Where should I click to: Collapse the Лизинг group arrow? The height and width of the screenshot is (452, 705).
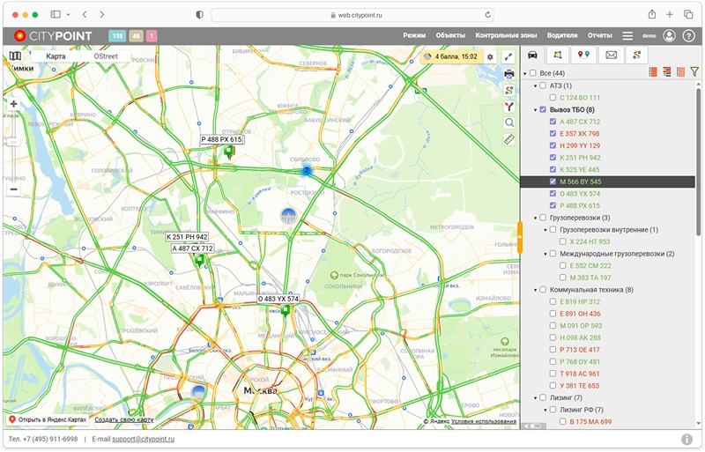click(534, 397)
